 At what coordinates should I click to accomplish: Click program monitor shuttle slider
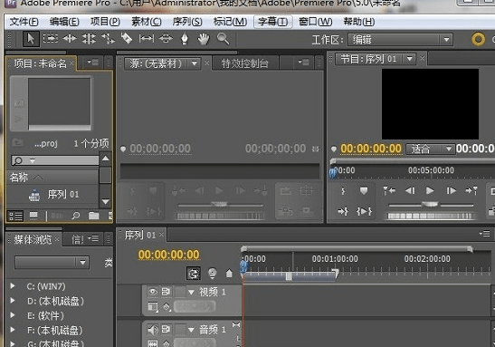(x=431, y=205)
